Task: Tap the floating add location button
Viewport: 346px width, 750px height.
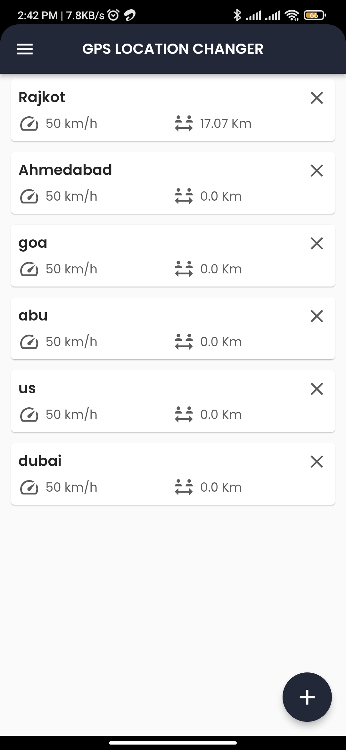Action: point(307,697)
